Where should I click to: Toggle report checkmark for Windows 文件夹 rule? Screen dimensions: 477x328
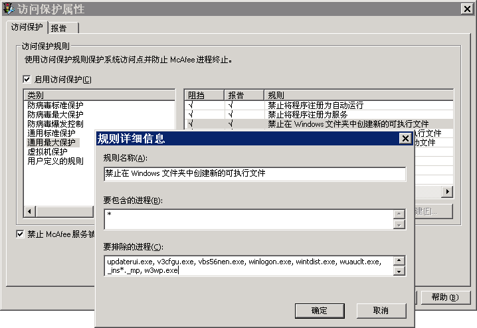point(231,124)
